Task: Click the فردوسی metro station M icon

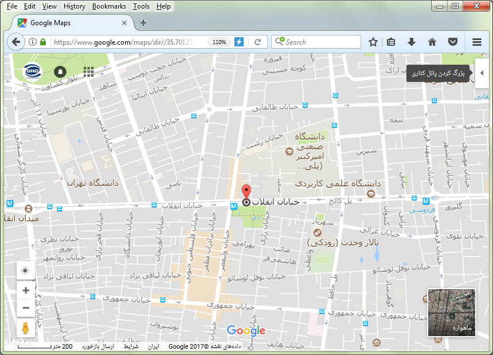Action: [x=426, y=201]
